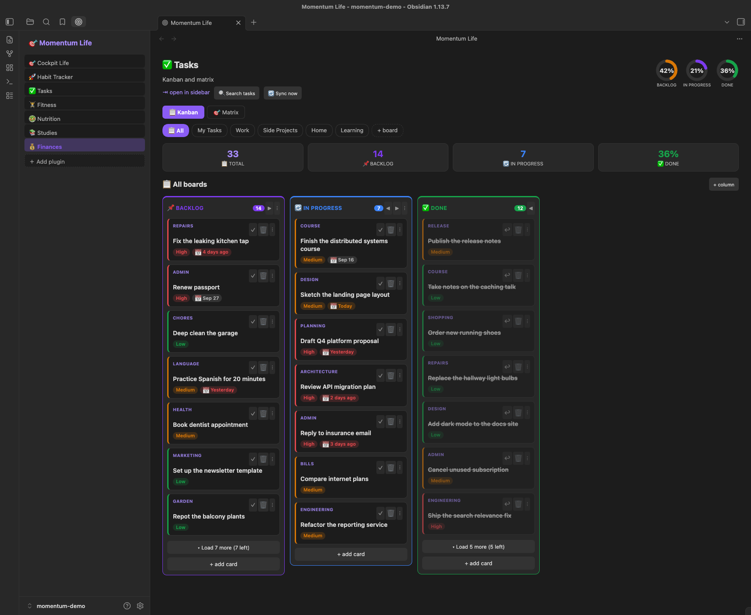Click the Sync now button

click(282, 93)
